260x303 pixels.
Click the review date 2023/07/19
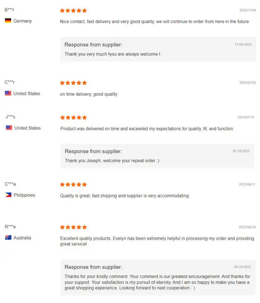[246, 118]
